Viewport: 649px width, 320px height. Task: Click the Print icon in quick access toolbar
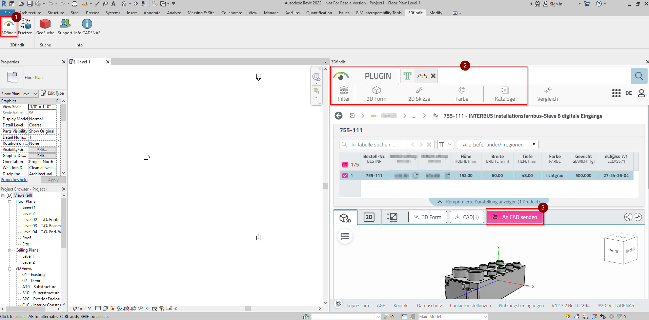click(x=74, y=4)
